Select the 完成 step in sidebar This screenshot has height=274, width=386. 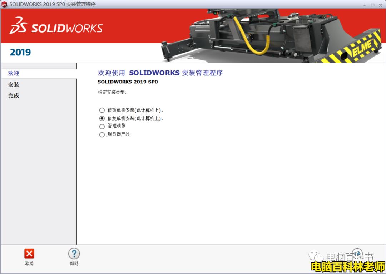click(13, 96)
